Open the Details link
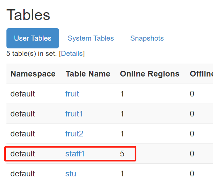 click(x=72, y=53)
